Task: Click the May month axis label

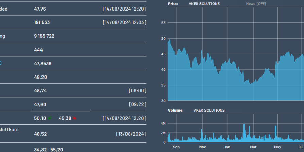Action: (x=277, y=147)
